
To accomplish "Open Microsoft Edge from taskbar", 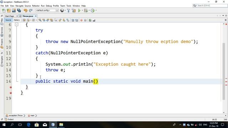I will click(x=28, y=125).
